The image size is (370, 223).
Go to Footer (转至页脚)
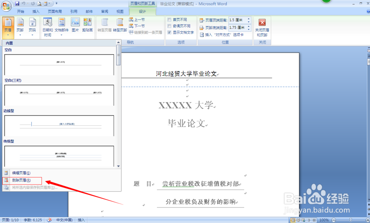coord(120,25)
